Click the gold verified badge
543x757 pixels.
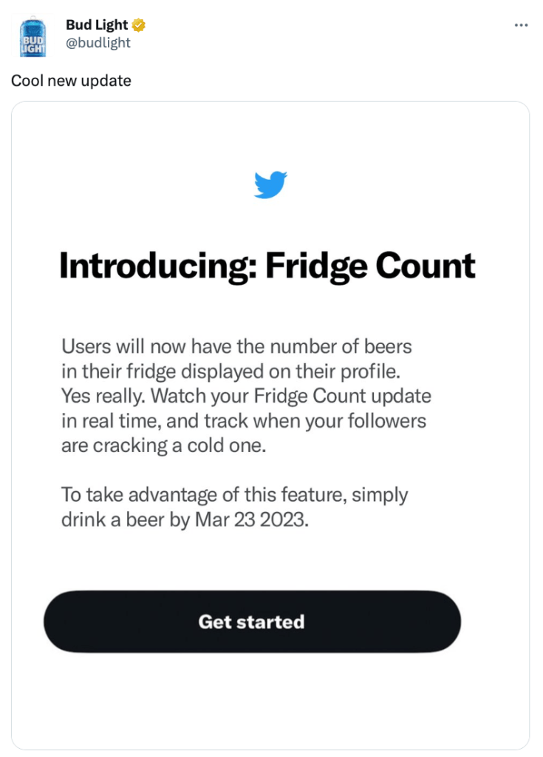pyautogui.click(x=138, y=26)
